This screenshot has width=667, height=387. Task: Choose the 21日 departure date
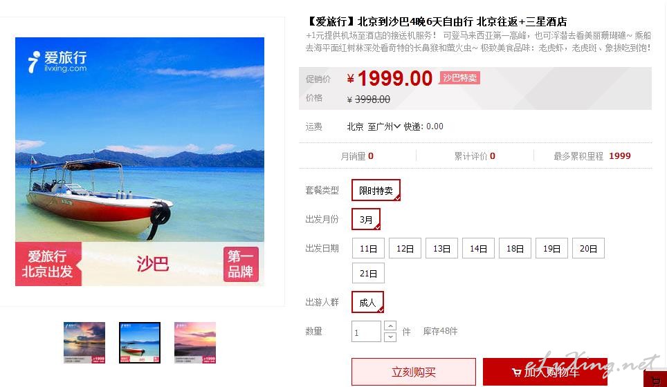pyautogui.click(x=368, y=273)
